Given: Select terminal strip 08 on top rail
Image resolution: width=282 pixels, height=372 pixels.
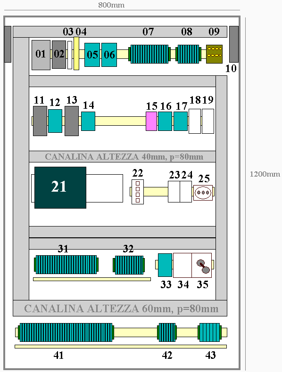Looking at the screenshot, I should pos(189,54).
